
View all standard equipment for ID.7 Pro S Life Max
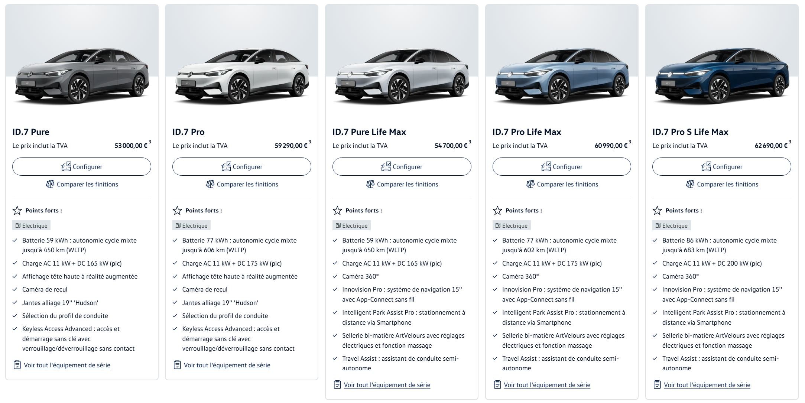707,385
